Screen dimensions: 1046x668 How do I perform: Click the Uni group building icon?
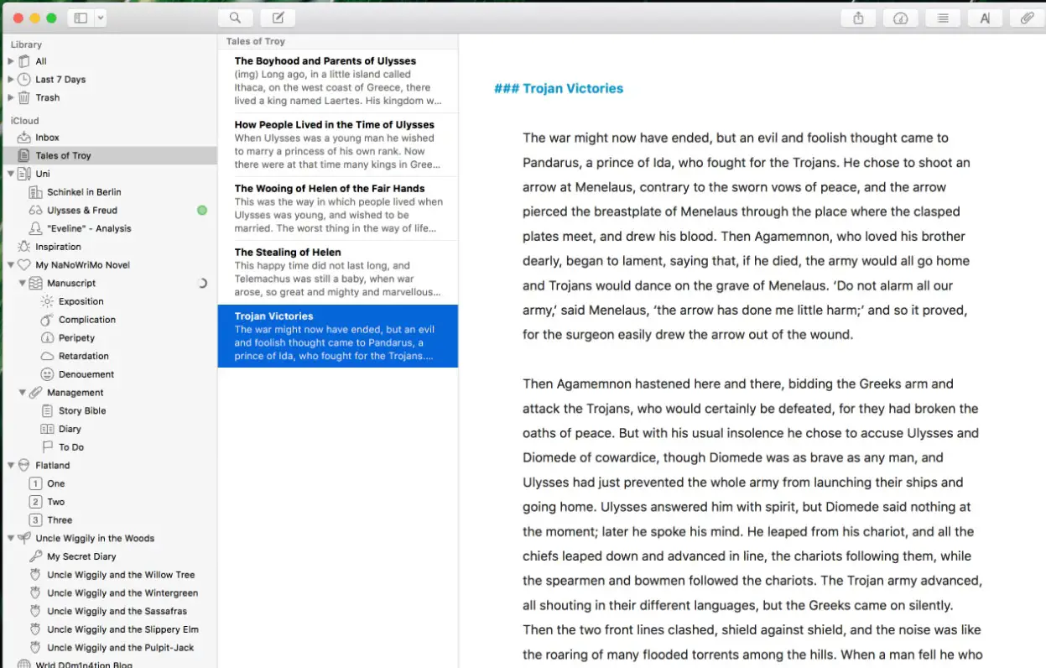(x=24, y=174)
